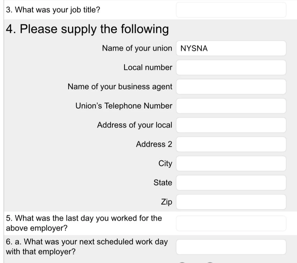
Task: Click the Zip code input field
Action: (231, 202)
